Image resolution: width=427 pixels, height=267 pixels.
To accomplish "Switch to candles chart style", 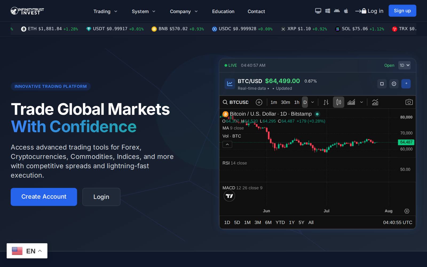I will (339, 102).
